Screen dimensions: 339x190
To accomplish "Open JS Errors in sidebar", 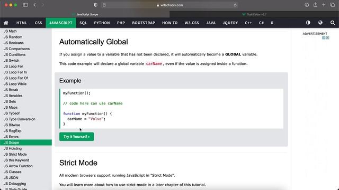I will tap(26, 137).
